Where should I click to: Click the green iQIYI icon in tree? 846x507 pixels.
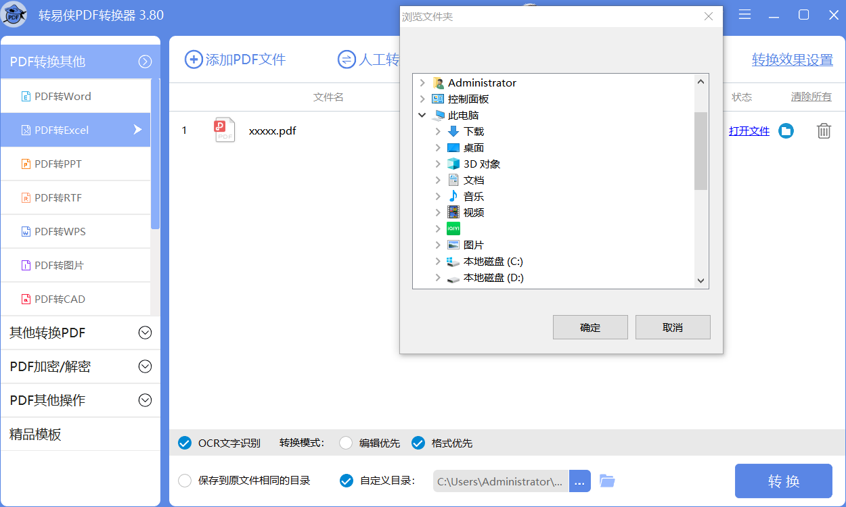point(453,228)
